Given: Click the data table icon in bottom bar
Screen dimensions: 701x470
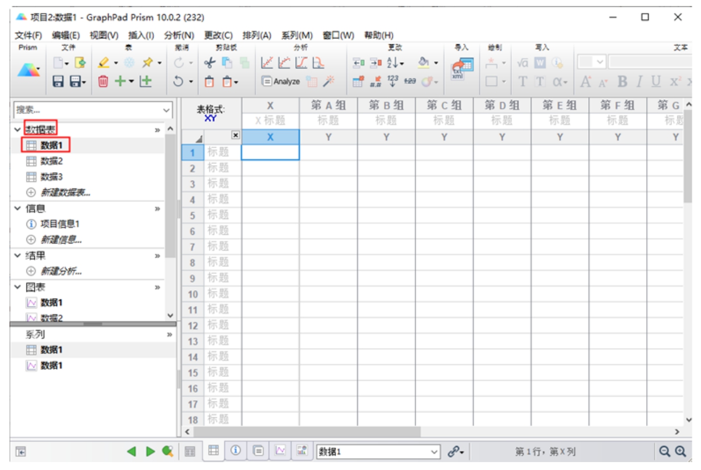Looking at the screenshot, I should tap(213, 451).
